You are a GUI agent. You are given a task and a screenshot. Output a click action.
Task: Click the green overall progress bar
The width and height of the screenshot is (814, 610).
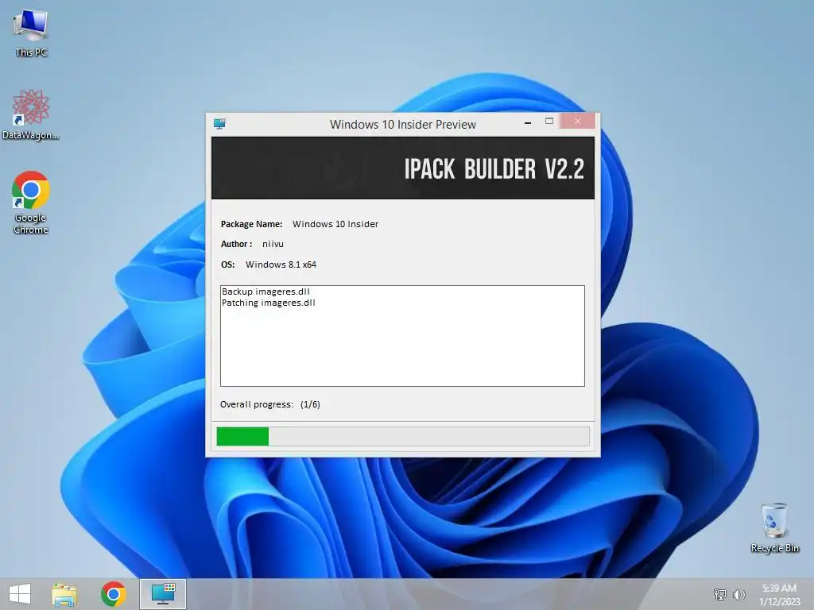coord(403,436)
